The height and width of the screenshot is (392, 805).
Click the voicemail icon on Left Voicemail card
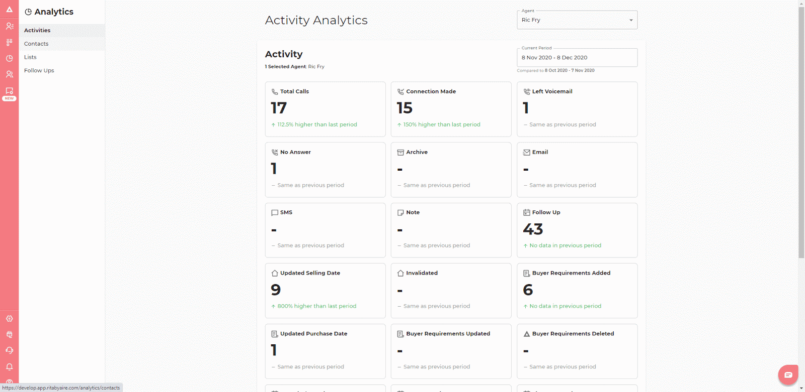pos(526,92)
